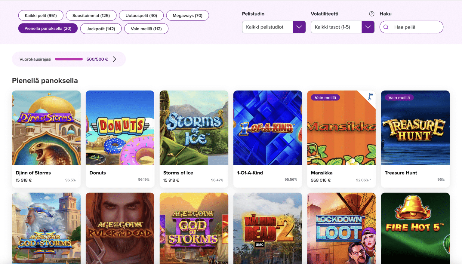462x264 pixels.
Task: Click the Vuorokausirajasi progress bar
Action: pyautogui.click(x=69, y=59)
